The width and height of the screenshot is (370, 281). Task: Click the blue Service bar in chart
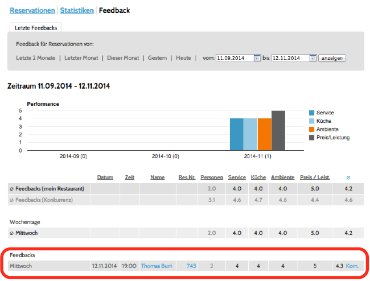(237, 134)
